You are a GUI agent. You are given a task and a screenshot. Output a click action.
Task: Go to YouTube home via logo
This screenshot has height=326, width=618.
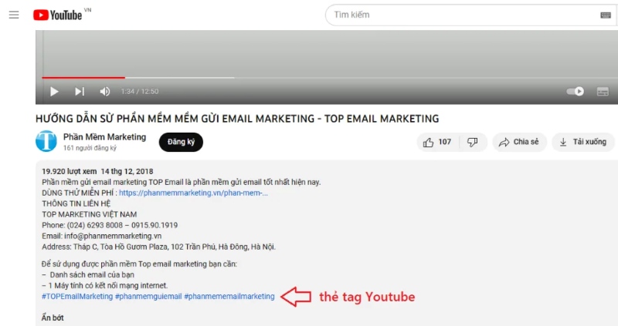(x=57, y=15)
